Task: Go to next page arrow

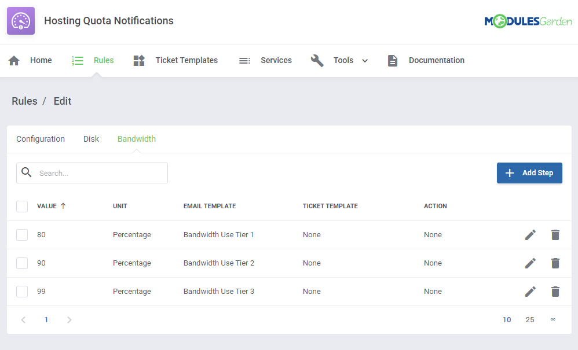Action: click(x=69, y=320)
